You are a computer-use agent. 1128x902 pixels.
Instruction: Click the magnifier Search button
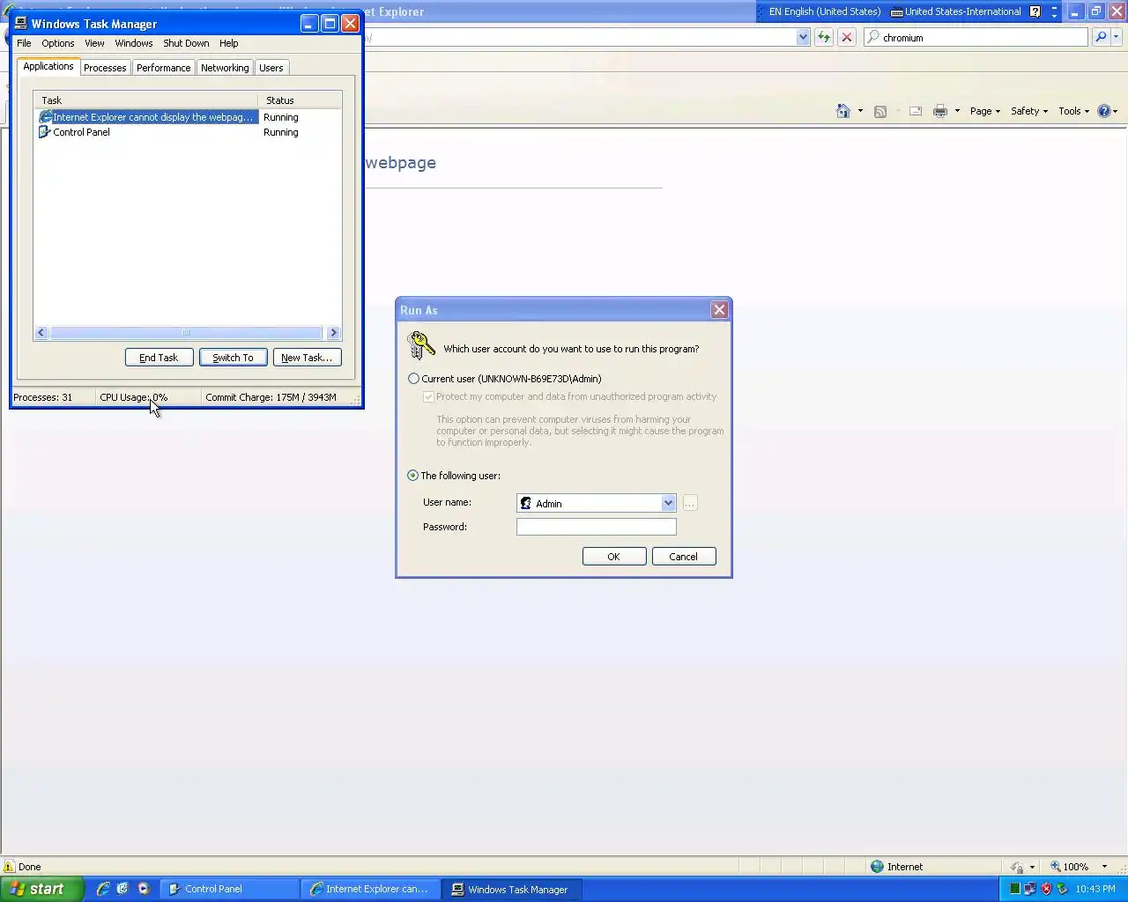pos(1101,37)
